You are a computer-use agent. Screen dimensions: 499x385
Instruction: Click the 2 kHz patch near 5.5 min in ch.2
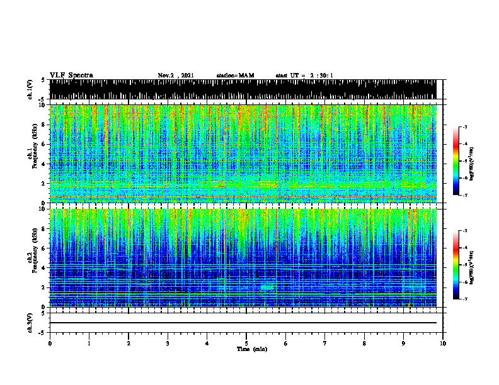(x=267, y=287)
